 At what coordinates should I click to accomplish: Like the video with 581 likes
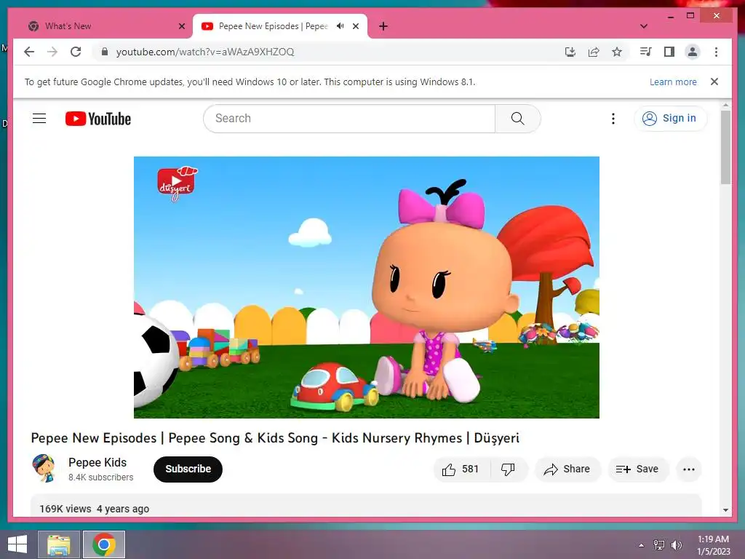coord(461,469)
